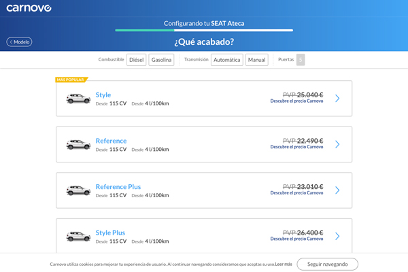Accept cookies with Seguir navegando

pos(327,265)
